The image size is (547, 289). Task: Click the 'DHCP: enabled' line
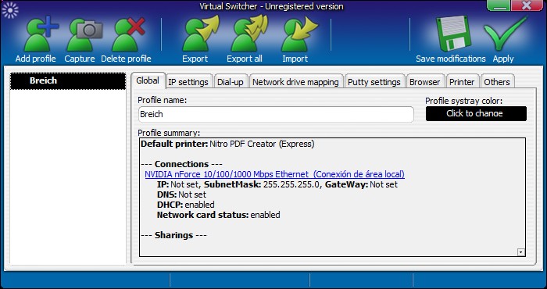186,205
